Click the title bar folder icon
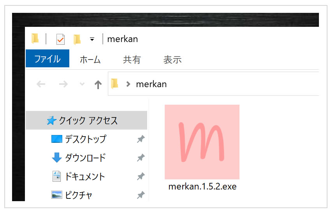This screenshot has width=331, height=214. point(35,39)
